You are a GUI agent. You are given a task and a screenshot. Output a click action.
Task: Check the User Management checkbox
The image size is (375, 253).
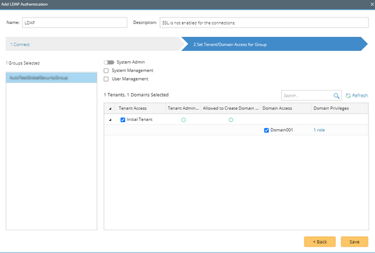[106, 79]
